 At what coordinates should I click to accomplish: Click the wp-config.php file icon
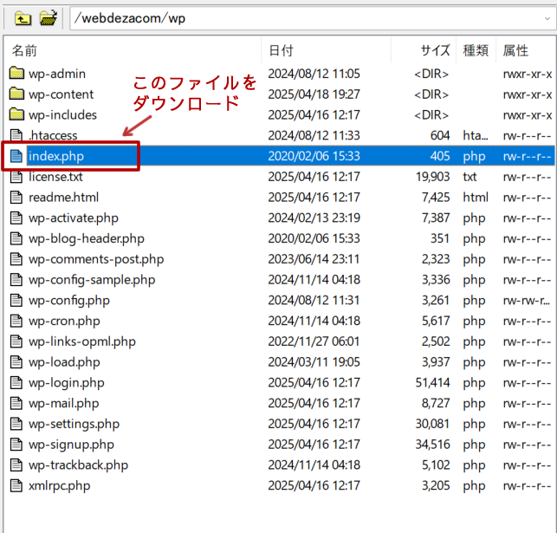tap(16, 300)
